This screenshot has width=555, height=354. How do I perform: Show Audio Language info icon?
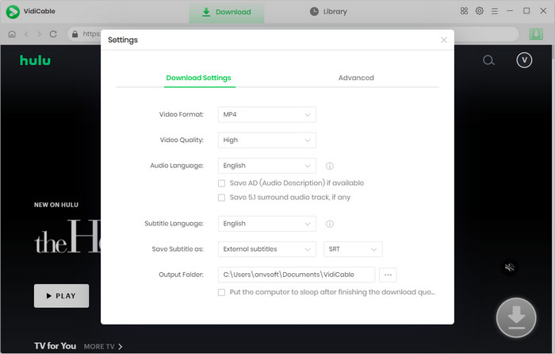point(330,166)
